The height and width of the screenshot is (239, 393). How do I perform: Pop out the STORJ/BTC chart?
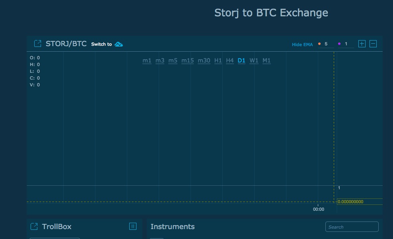(x=37, y=44)
